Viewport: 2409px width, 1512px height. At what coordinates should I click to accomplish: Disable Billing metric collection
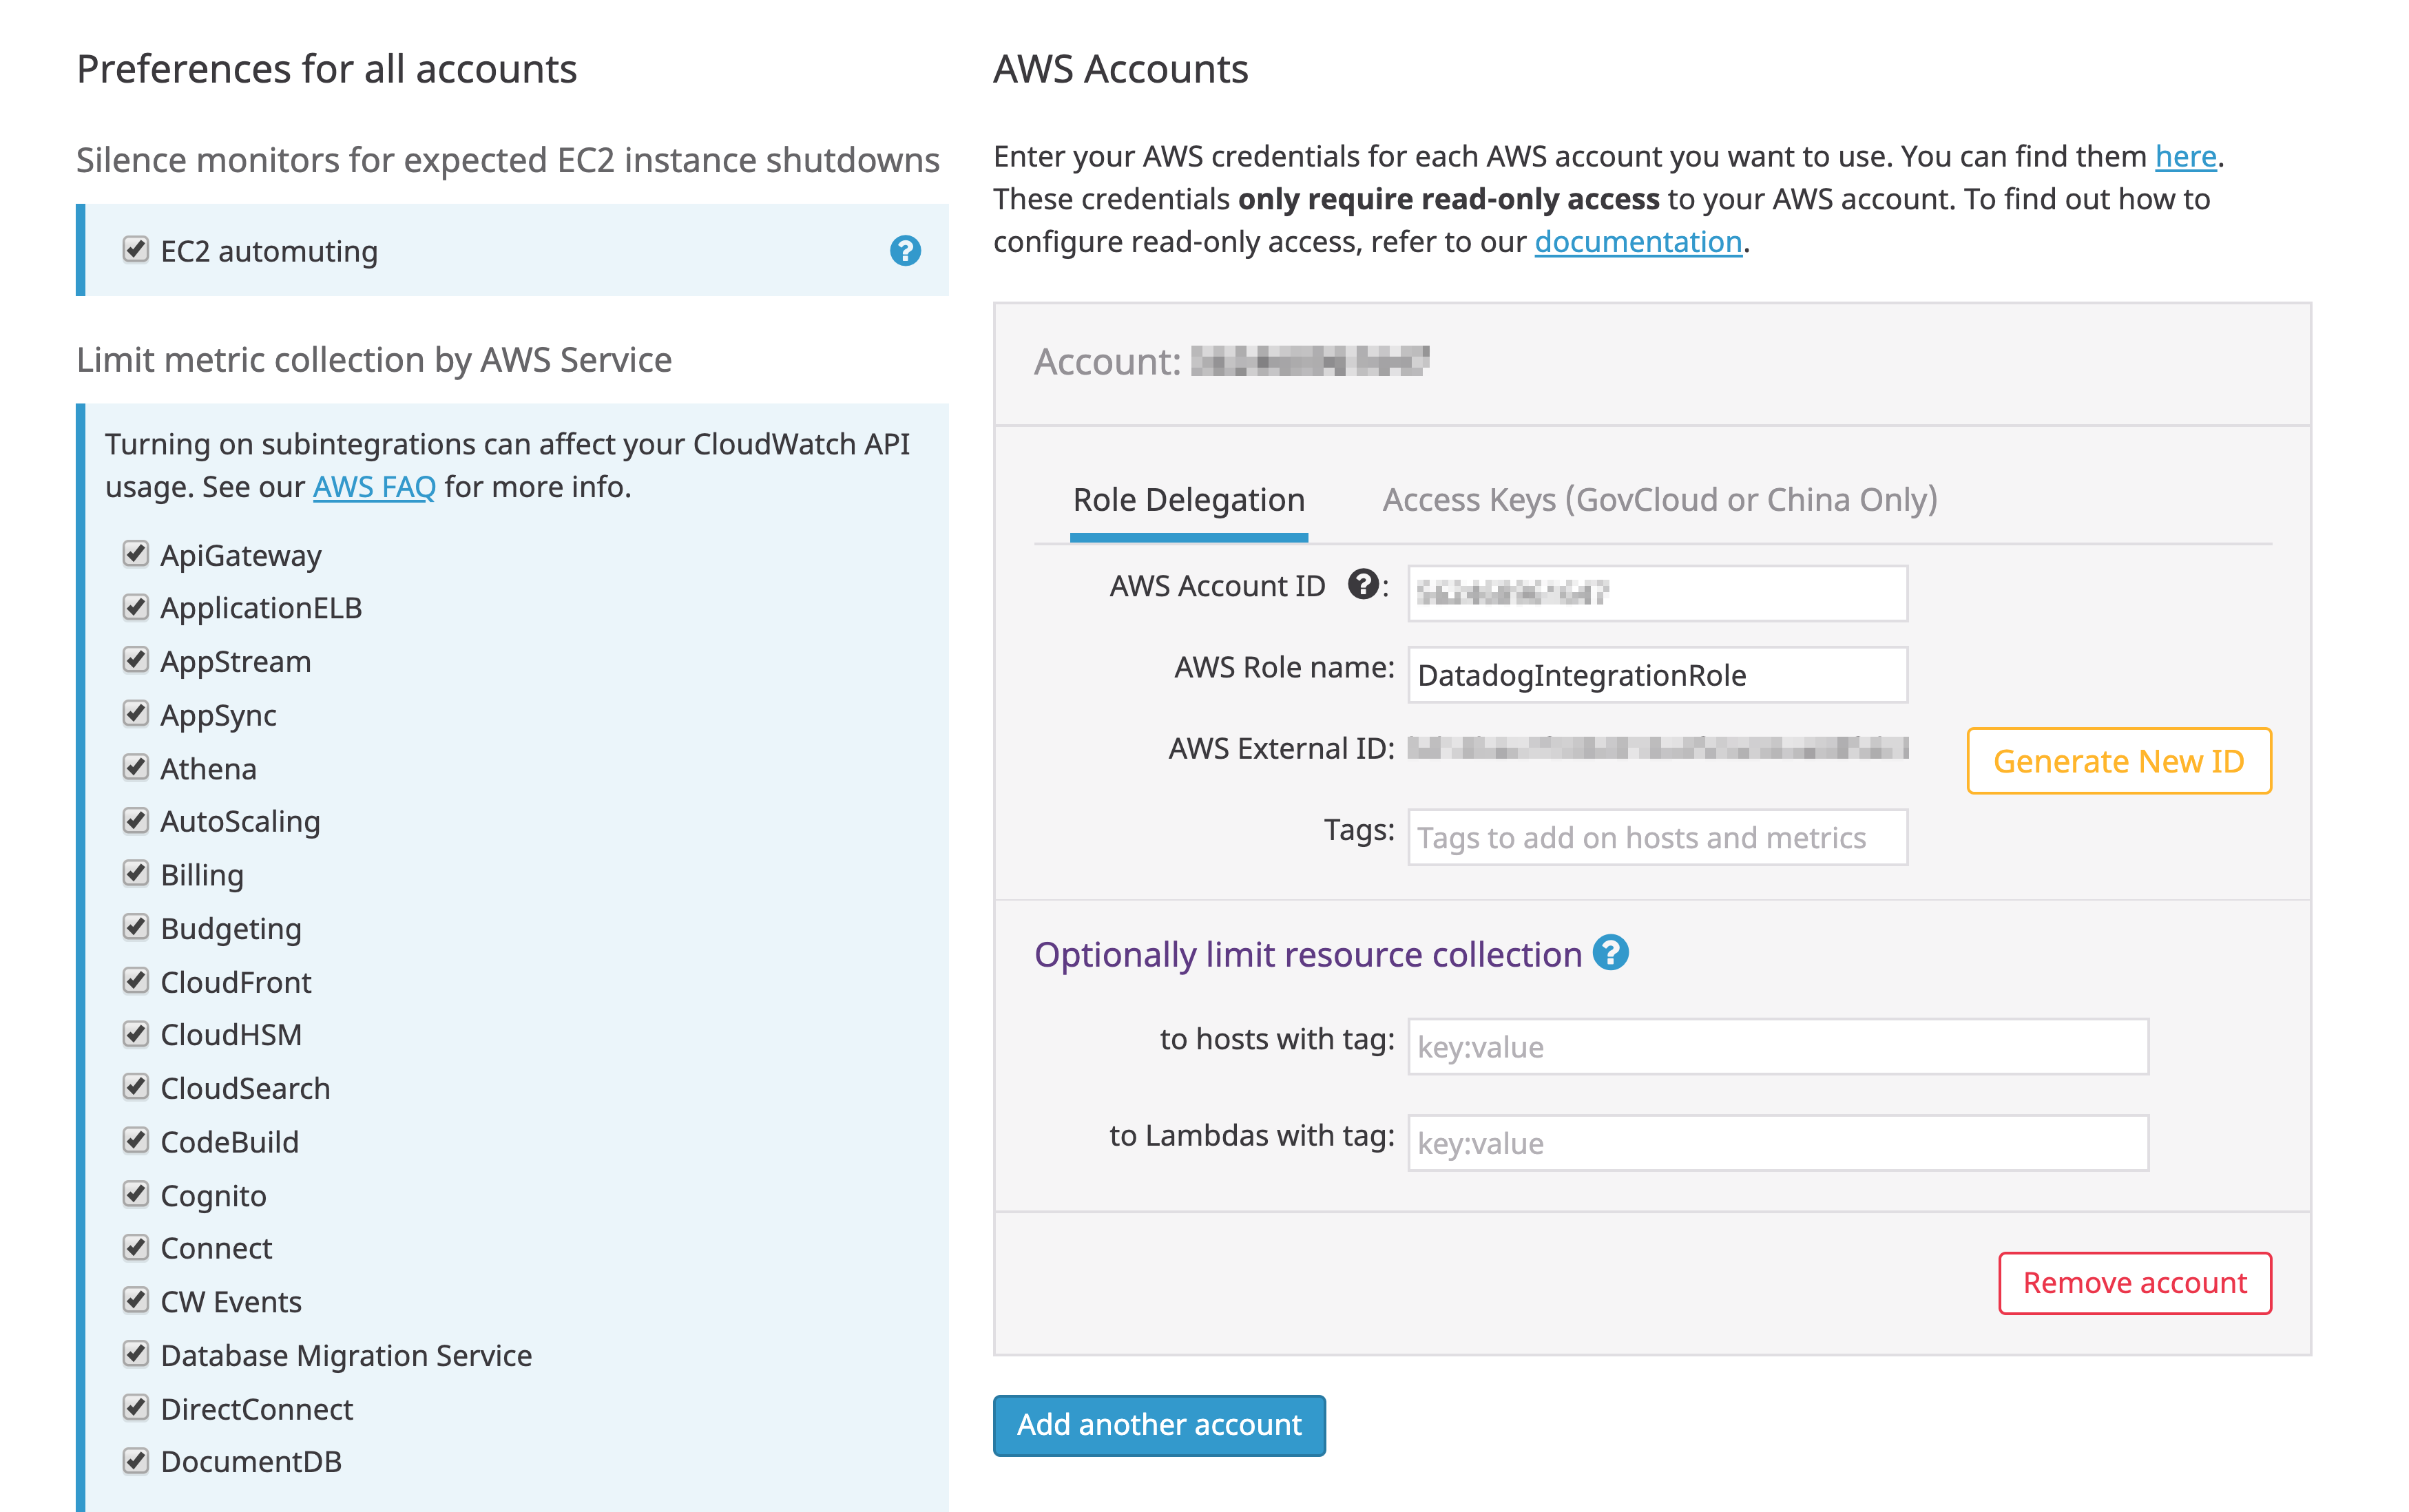pos(136,873)
